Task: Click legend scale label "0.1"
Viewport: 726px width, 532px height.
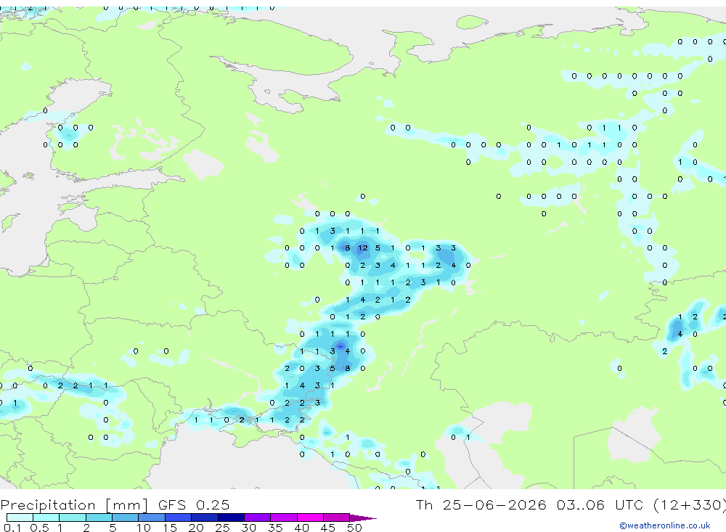Action: point(12,528)
